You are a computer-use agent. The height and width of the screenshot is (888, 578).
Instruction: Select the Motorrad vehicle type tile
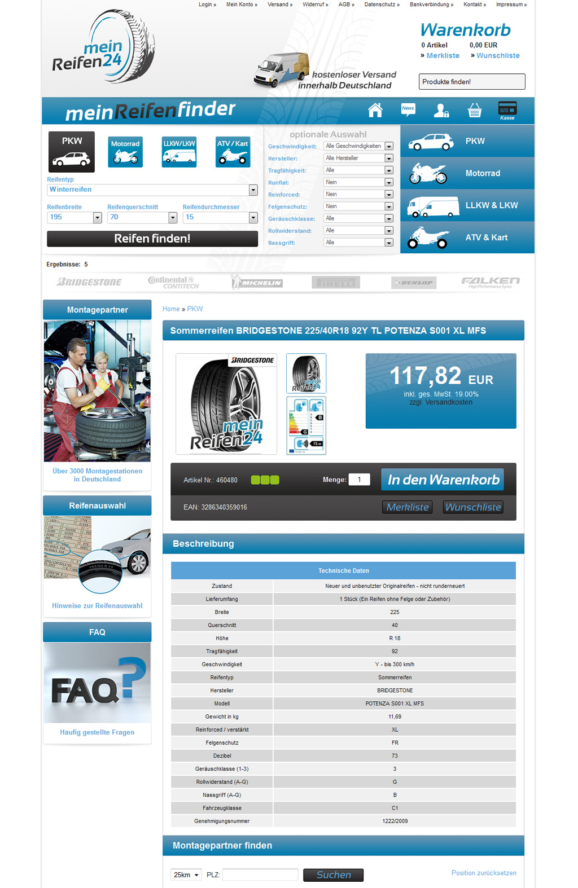(125, 152)
